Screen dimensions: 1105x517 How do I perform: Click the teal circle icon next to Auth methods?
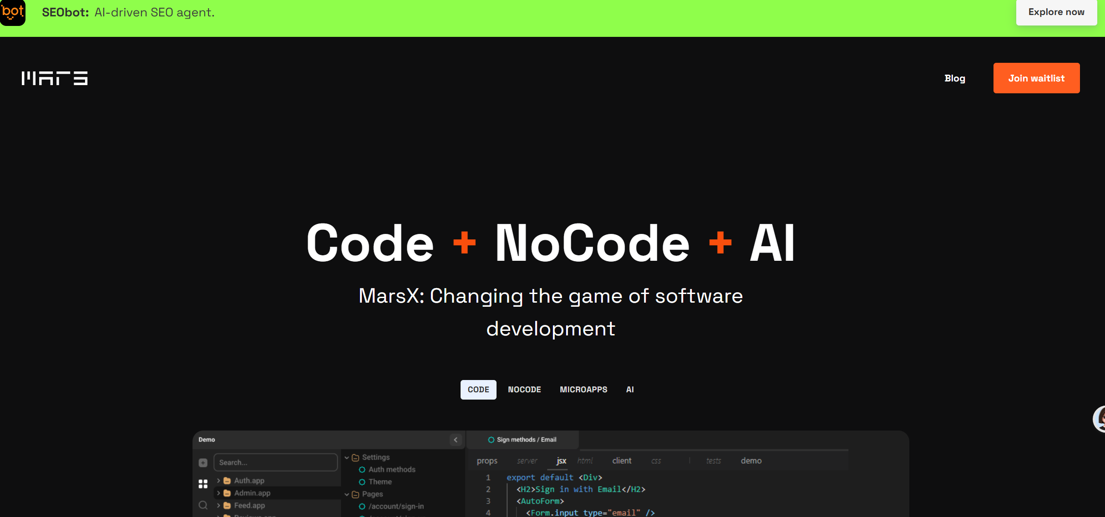pyautogui.click(x=362, y=470)
